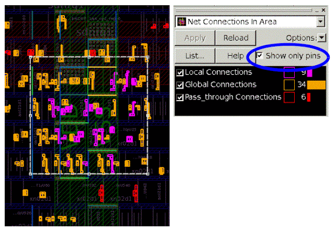Viewport: 335px width, 231px height.
Task: Select the orange Global Connections color swatch
Action: 289,85
